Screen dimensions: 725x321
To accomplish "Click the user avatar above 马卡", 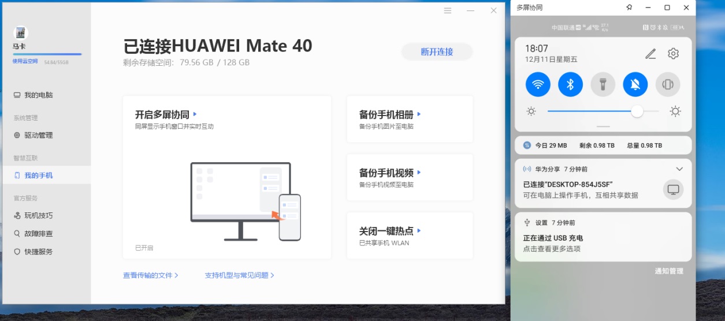I will (x=21, y=33).
